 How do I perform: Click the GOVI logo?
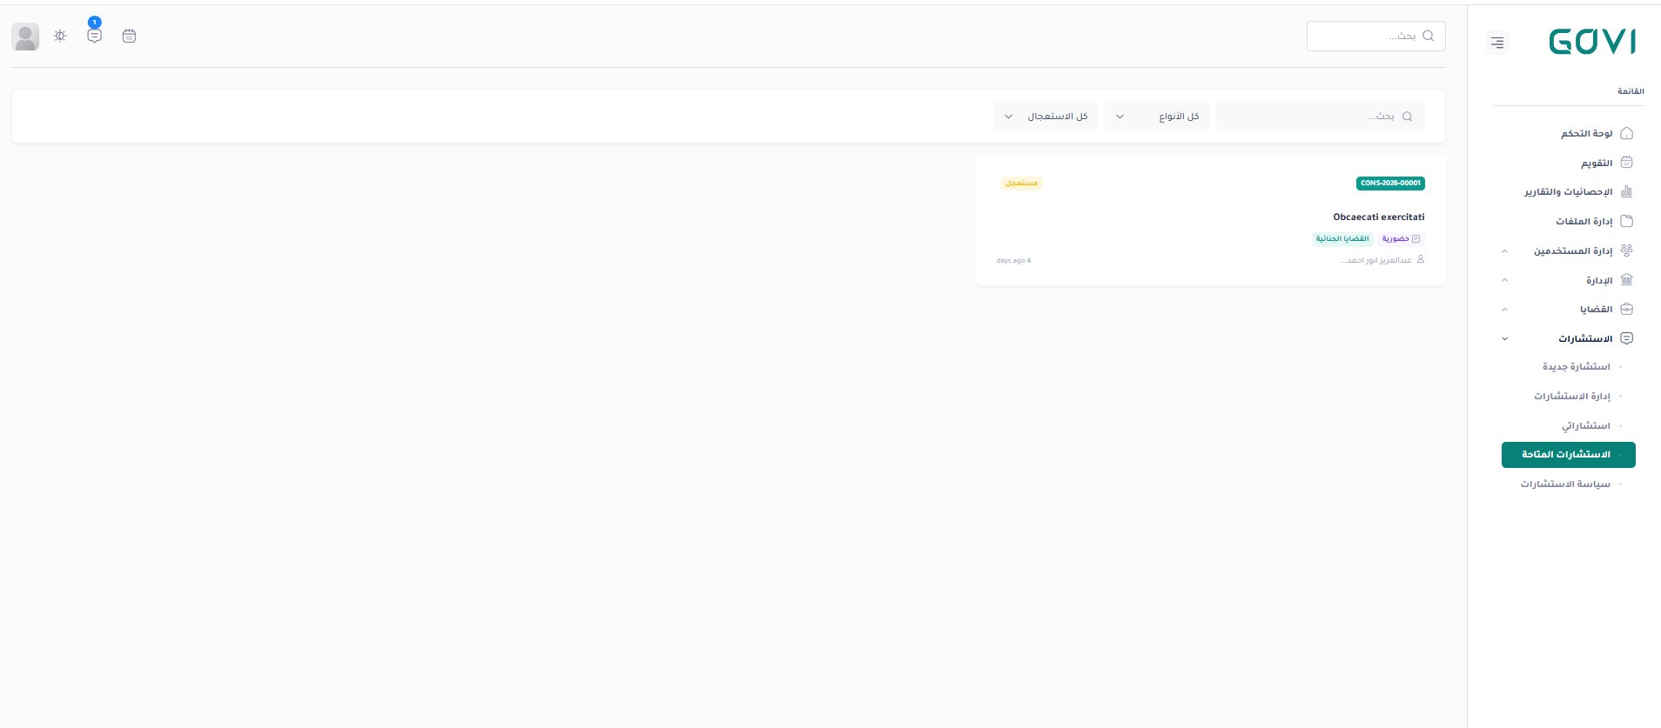[1592, 42]
